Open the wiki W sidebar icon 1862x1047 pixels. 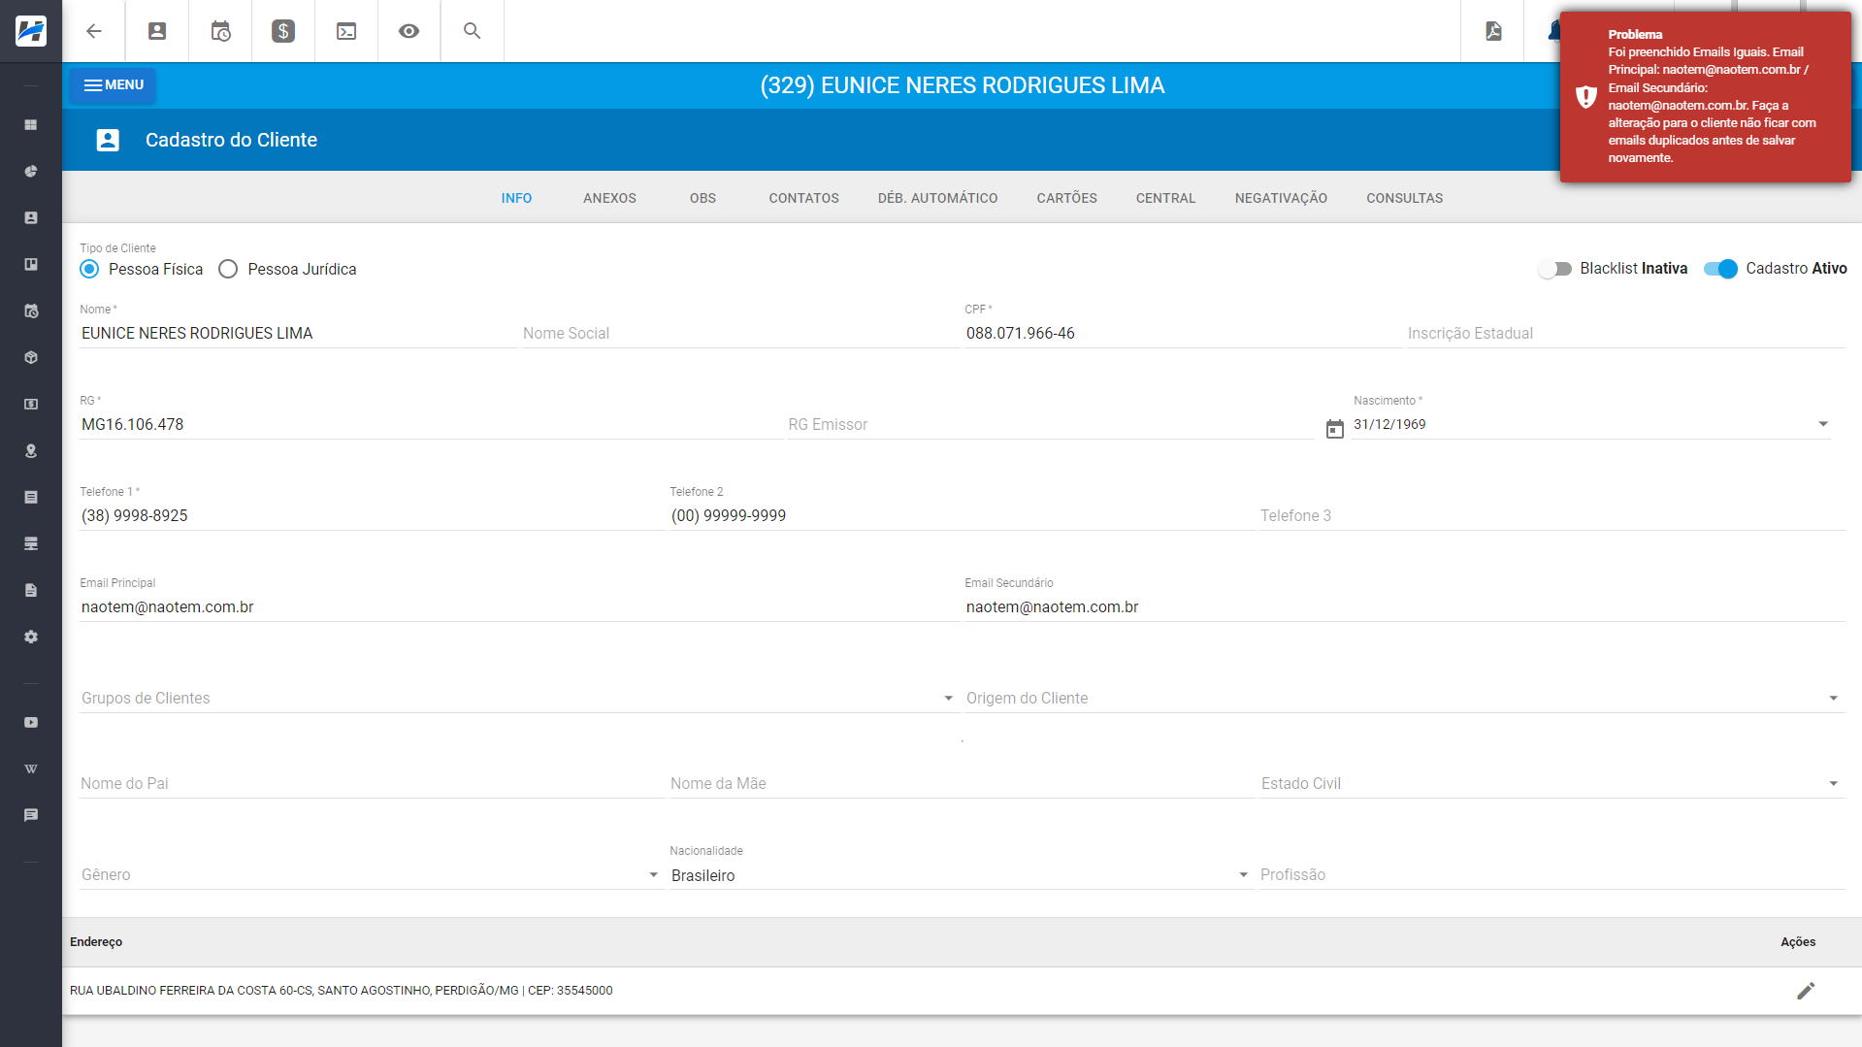[31, 769]
